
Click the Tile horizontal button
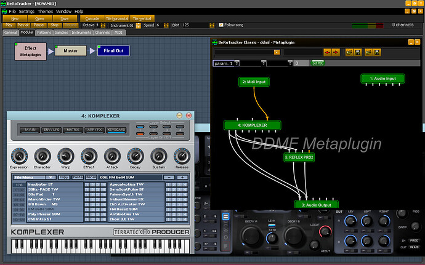[x=117, y=18]
